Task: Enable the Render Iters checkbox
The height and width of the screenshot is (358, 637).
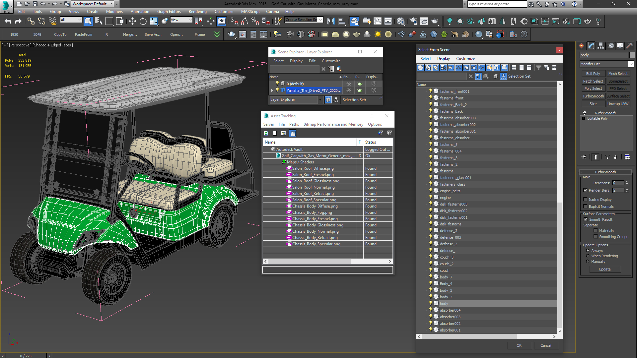Action: (586, 190)
